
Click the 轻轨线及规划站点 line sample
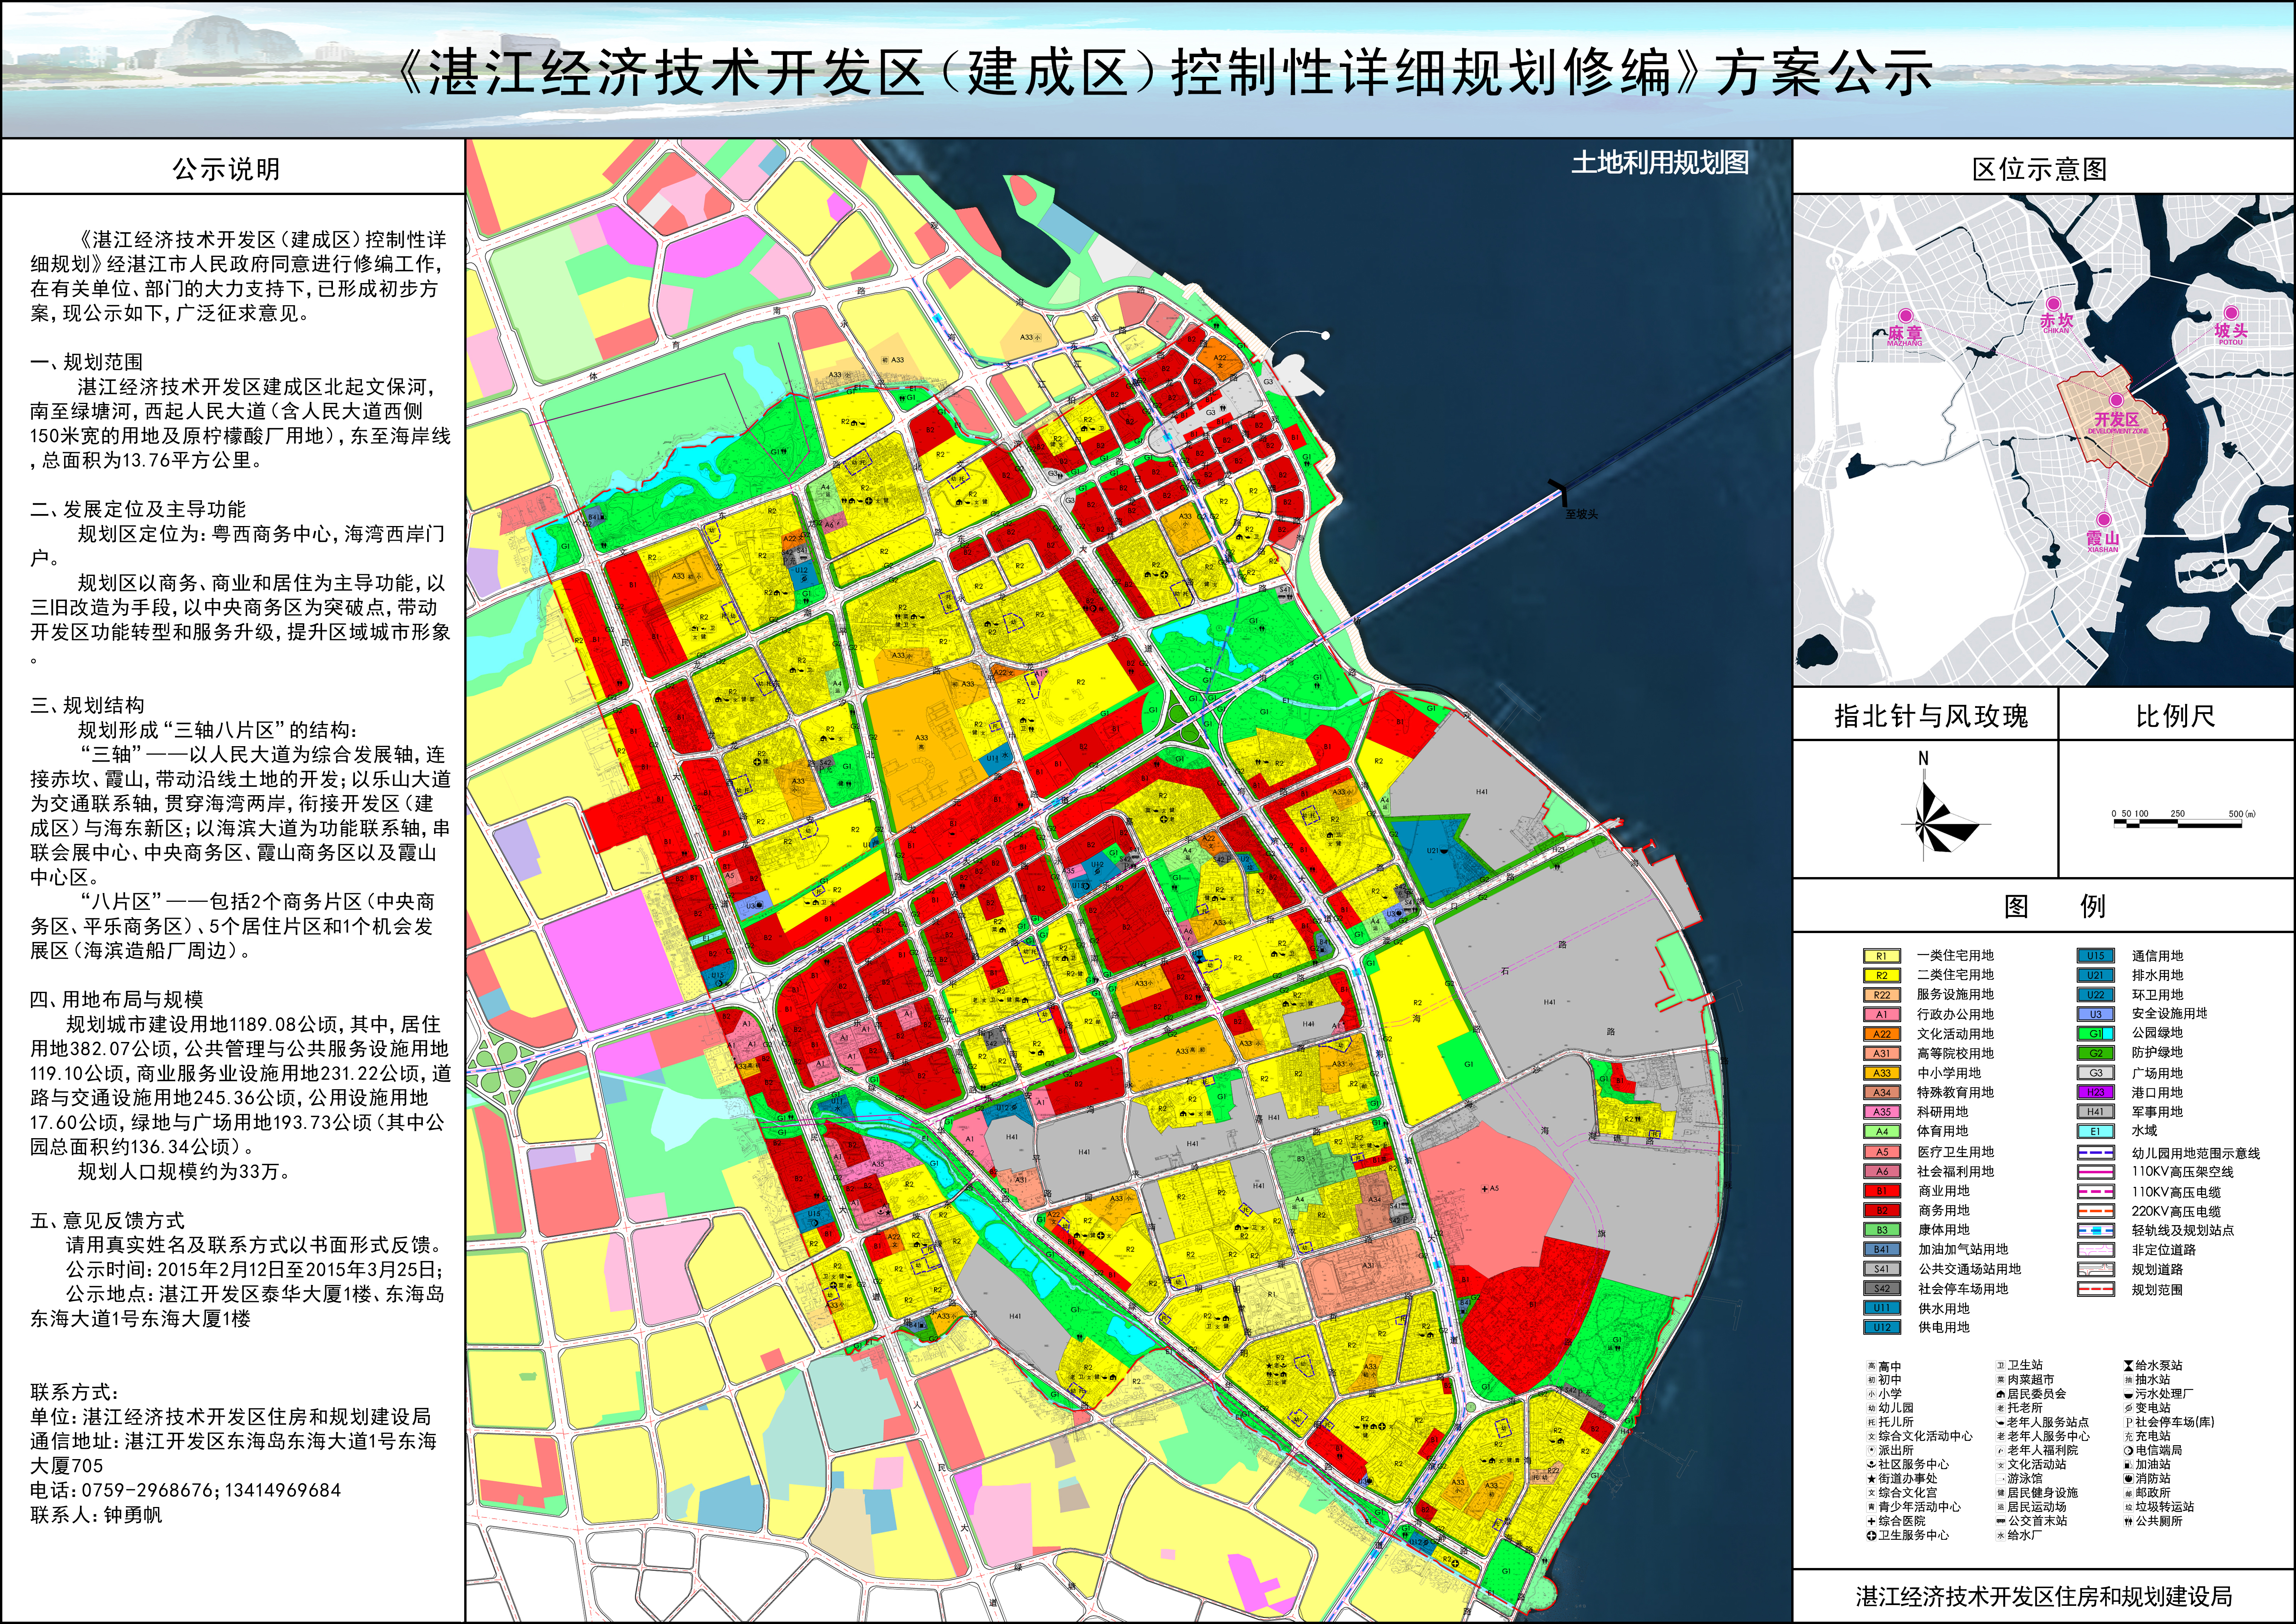point(2095,1230)
